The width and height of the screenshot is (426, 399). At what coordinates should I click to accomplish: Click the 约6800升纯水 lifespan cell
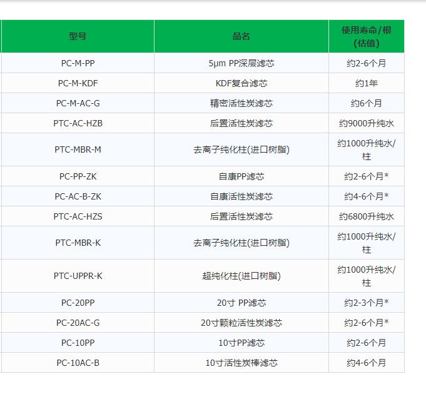367,216
